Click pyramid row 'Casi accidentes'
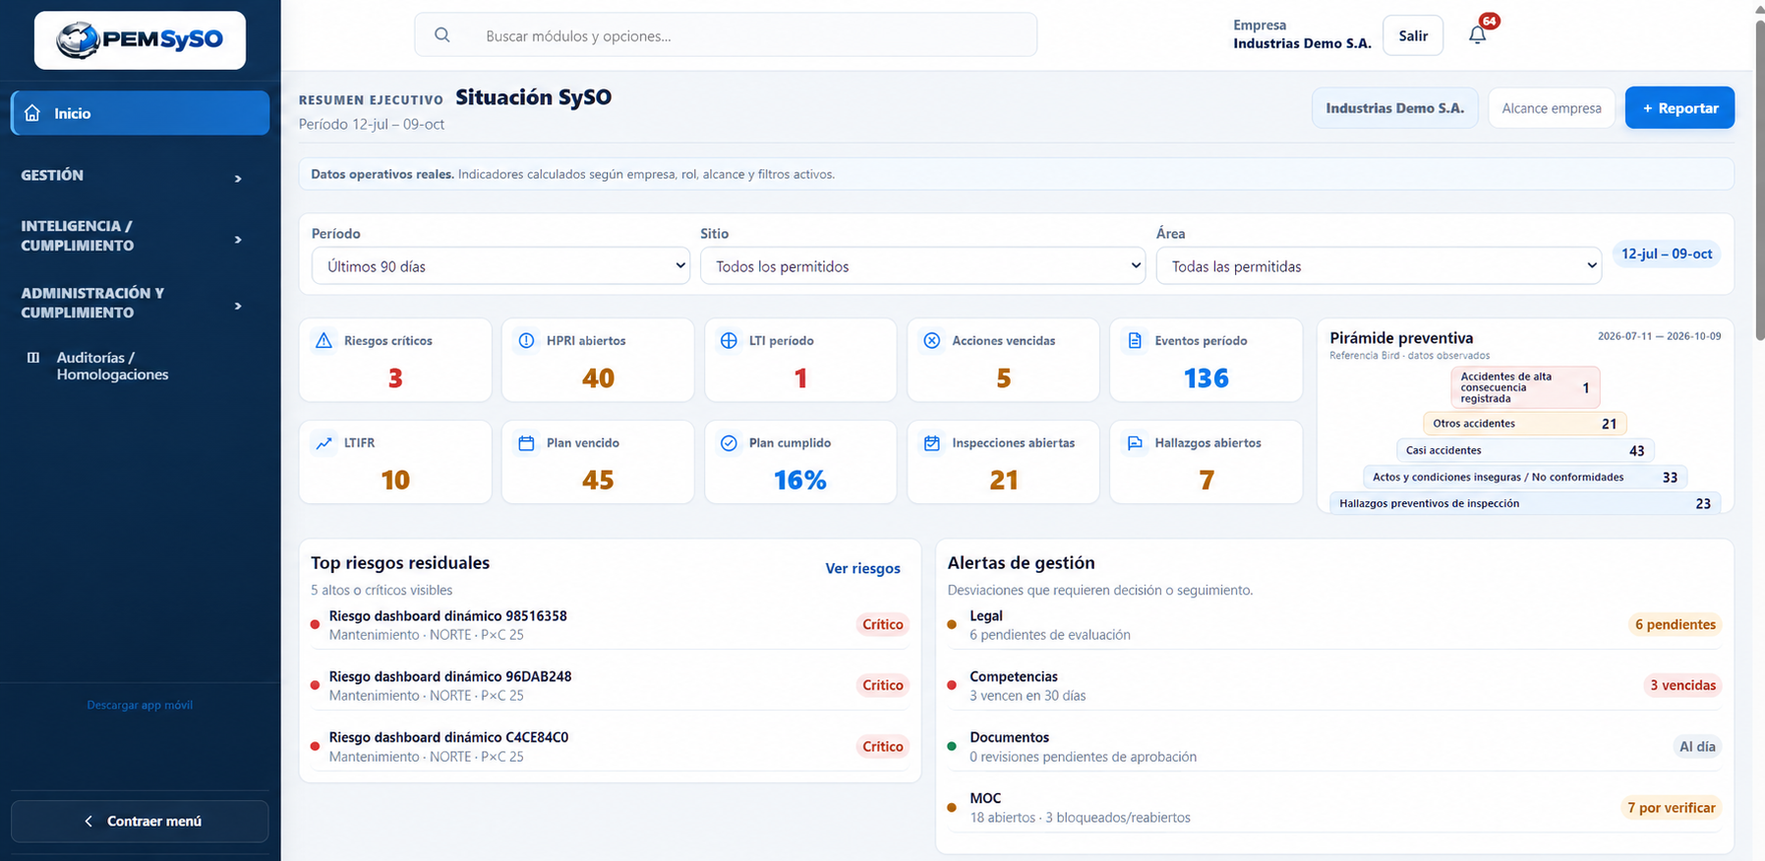This screenshot has height=861, width=1765. (x=1525, y=450)
